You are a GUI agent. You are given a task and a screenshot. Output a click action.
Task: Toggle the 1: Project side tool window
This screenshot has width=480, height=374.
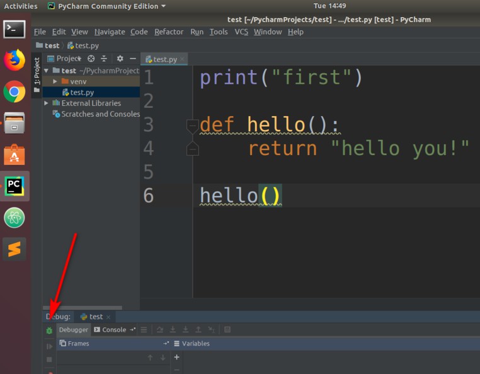(x=37, y=75)
